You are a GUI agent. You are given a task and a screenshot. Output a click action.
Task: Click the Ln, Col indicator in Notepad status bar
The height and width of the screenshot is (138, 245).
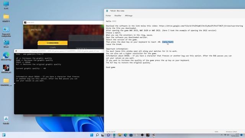[111, 132]
